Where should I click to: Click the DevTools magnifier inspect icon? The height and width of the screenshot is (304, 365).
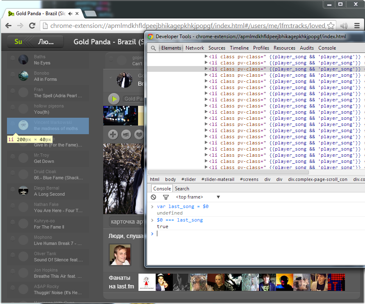click(x=153, y=48)
